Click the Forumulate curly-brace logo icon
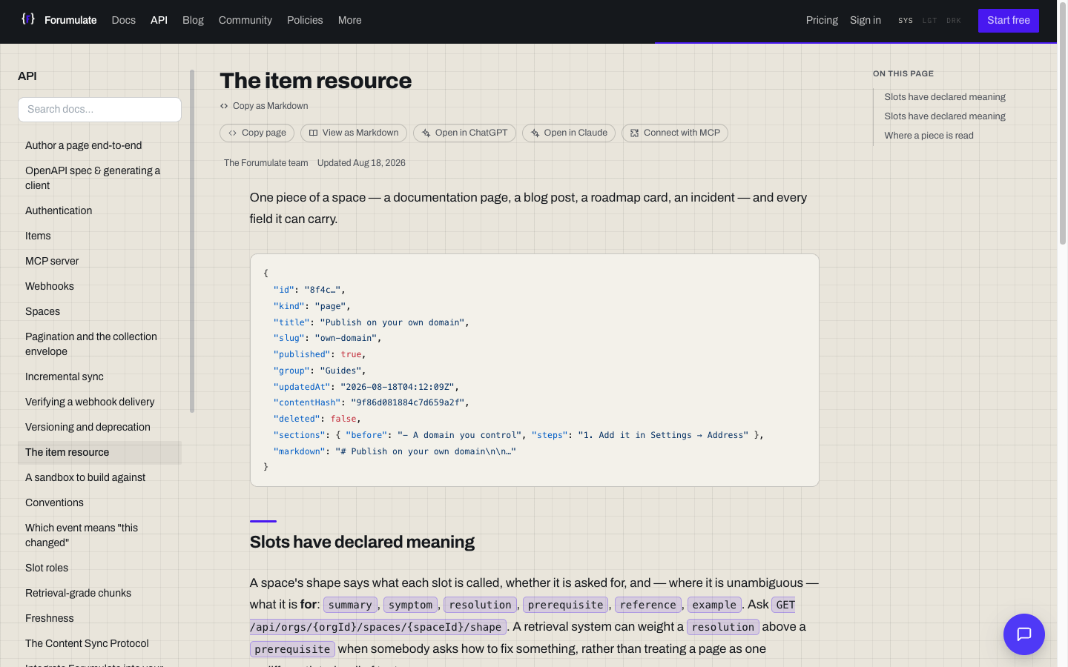This screenshot has height=667, width=1068. [28, 19]
